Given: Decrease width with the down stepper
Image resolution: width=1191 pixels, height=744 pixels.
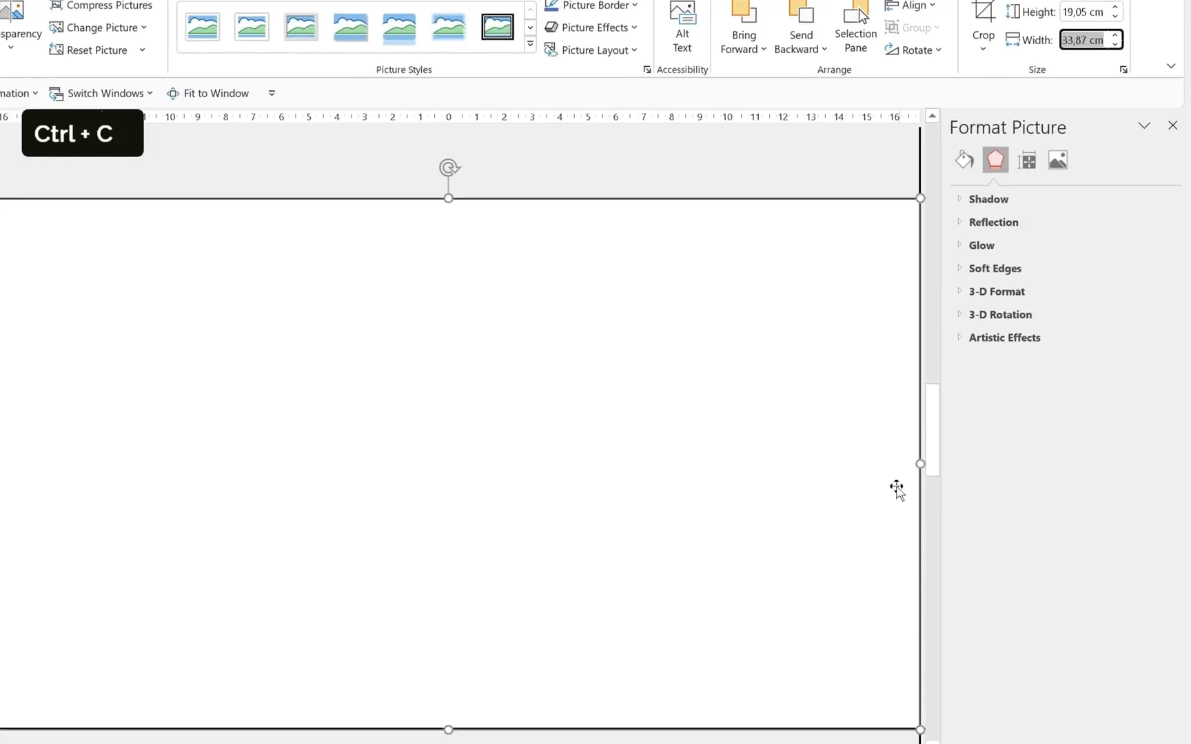Looking at the screenshot, I should click(1115, 45).
